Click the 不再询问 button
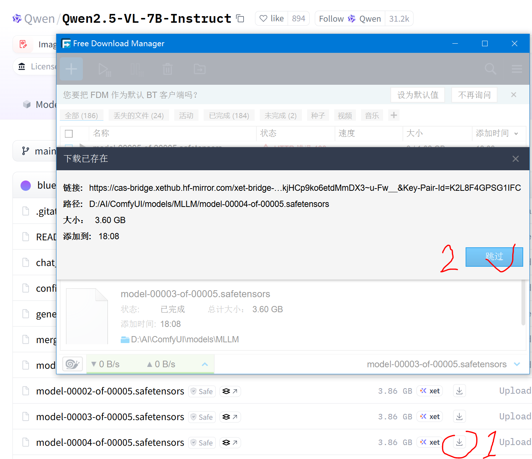The height and width of the screenshot is (459, 532). pos(474,95)
